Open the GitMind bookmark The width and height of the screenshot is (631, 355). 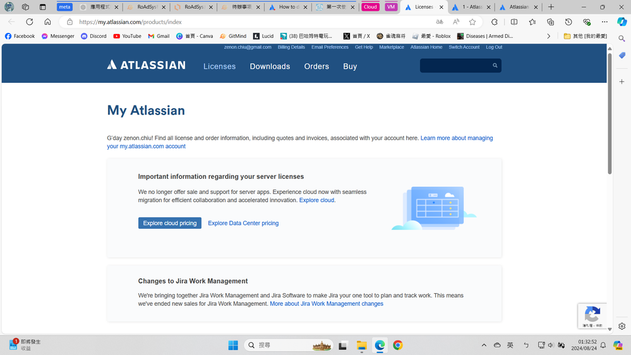(233, 36)
